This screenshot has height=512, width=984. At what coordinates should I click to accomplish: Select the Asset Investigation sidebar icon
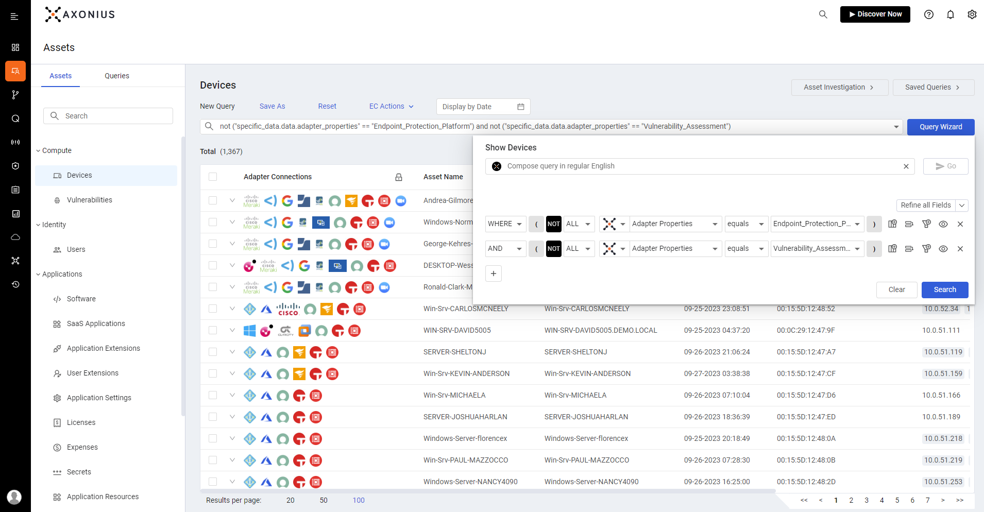[x=15, y=71]
